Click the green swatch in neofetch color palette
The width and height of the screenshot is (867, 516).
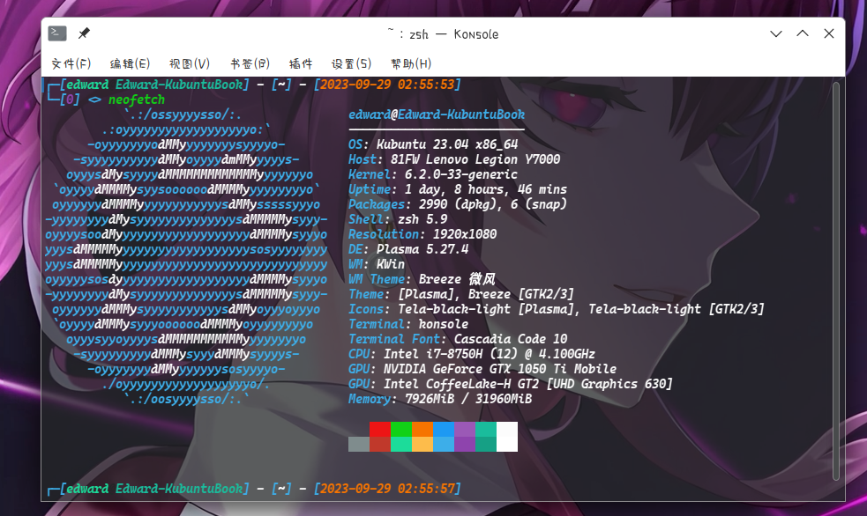click(400, 438)
